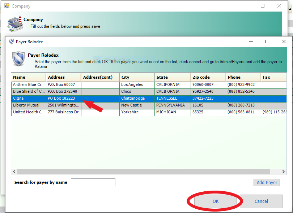This screenshot has height=213, width=293.
Task: Click the Yorkshire city cell
Action: click(137, 112)
